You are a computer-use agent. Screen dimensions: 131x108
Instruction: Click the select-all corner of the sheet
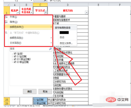pyautogui.click(x=7, y=5)
